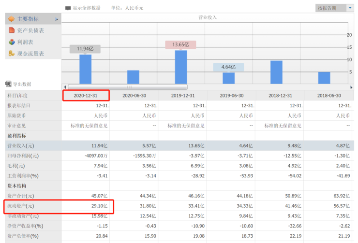358x243 pixels.
Task: Click the 现金流量表 coins icon
Action: [12, 54]
